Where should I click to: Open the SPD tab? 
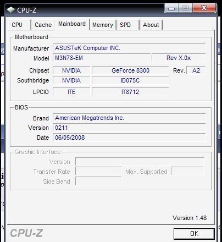128,25
